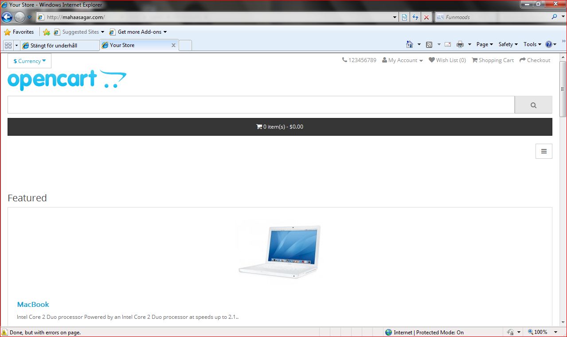Click the MacBook product image

[280, 251]
